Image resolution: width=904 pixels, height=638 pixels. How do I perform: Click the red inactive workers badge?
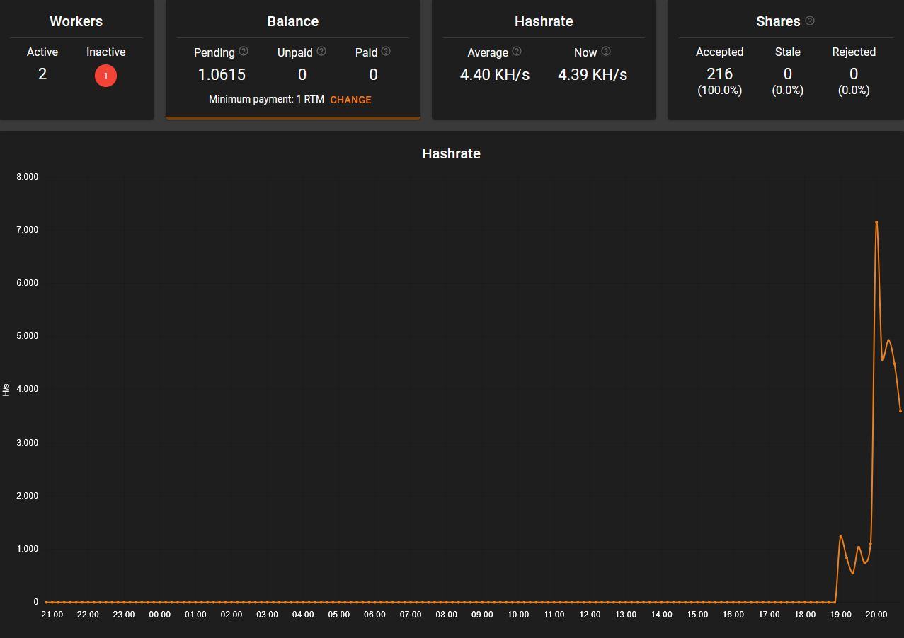[105, 76]
